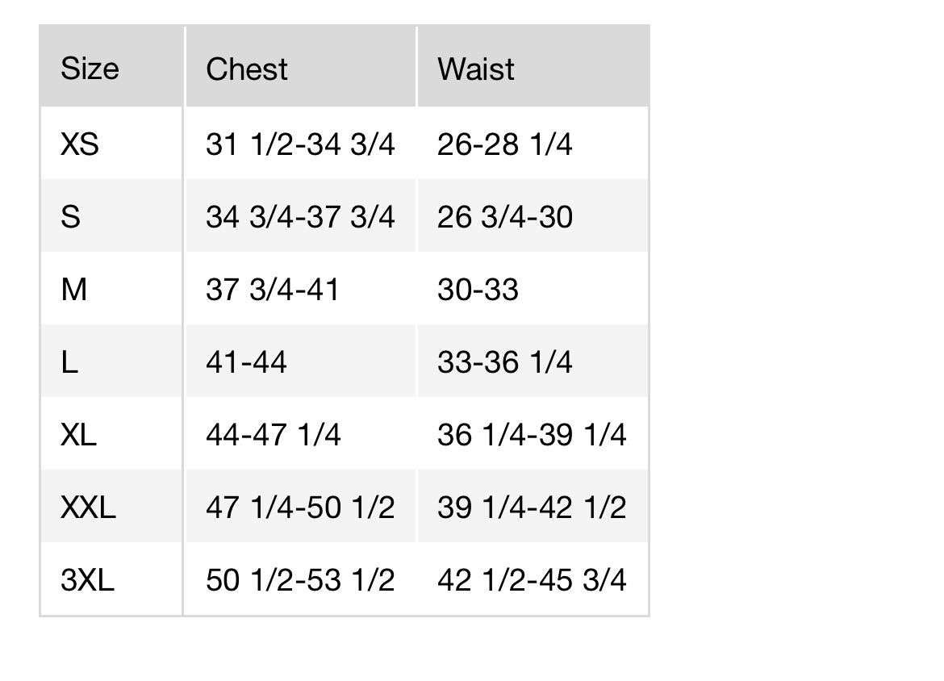Click waist value 30-33
944x681 pixels.
click(478, 290)
